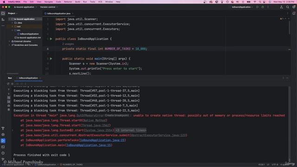The image size is (297, 167).
Task: Open Thread.java:1562 stack trace link
Action: click(x=96, y=125)
